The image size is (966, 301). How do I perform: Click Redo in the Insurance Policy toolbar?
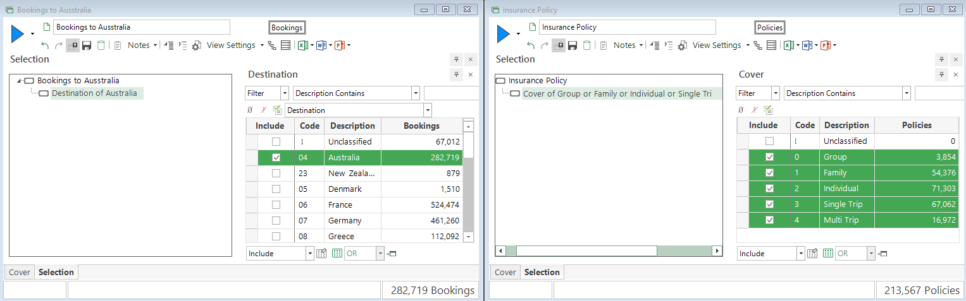(x=545, y=45)
